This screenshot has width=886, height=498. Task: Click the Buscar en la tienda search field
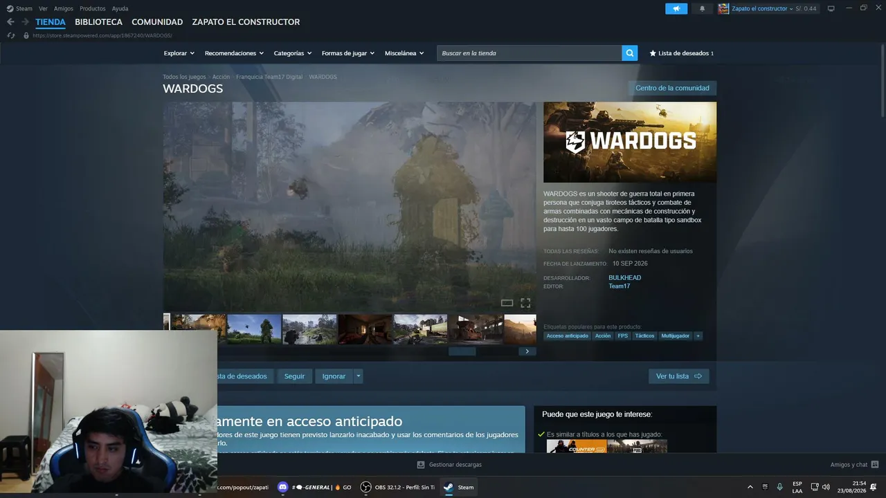coord(530,53)
